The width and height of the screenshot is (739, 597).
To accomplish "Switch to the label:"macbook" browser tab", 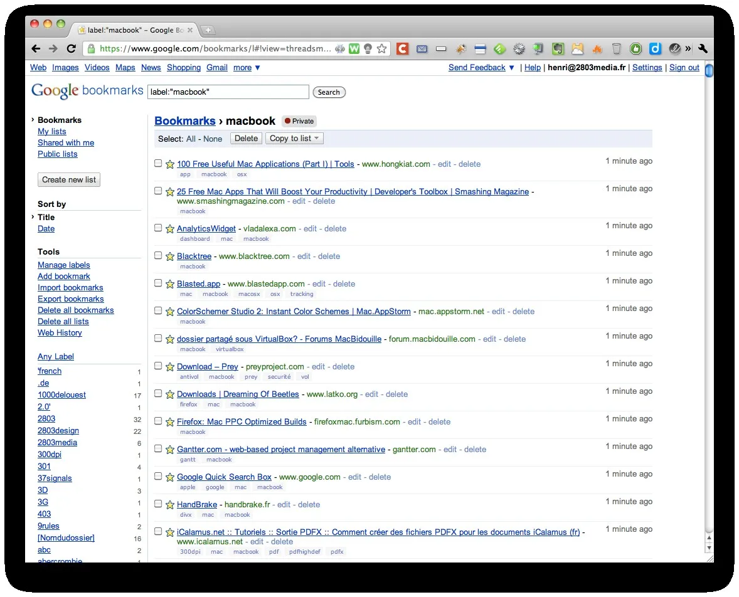I will click(x=136, y=30).
